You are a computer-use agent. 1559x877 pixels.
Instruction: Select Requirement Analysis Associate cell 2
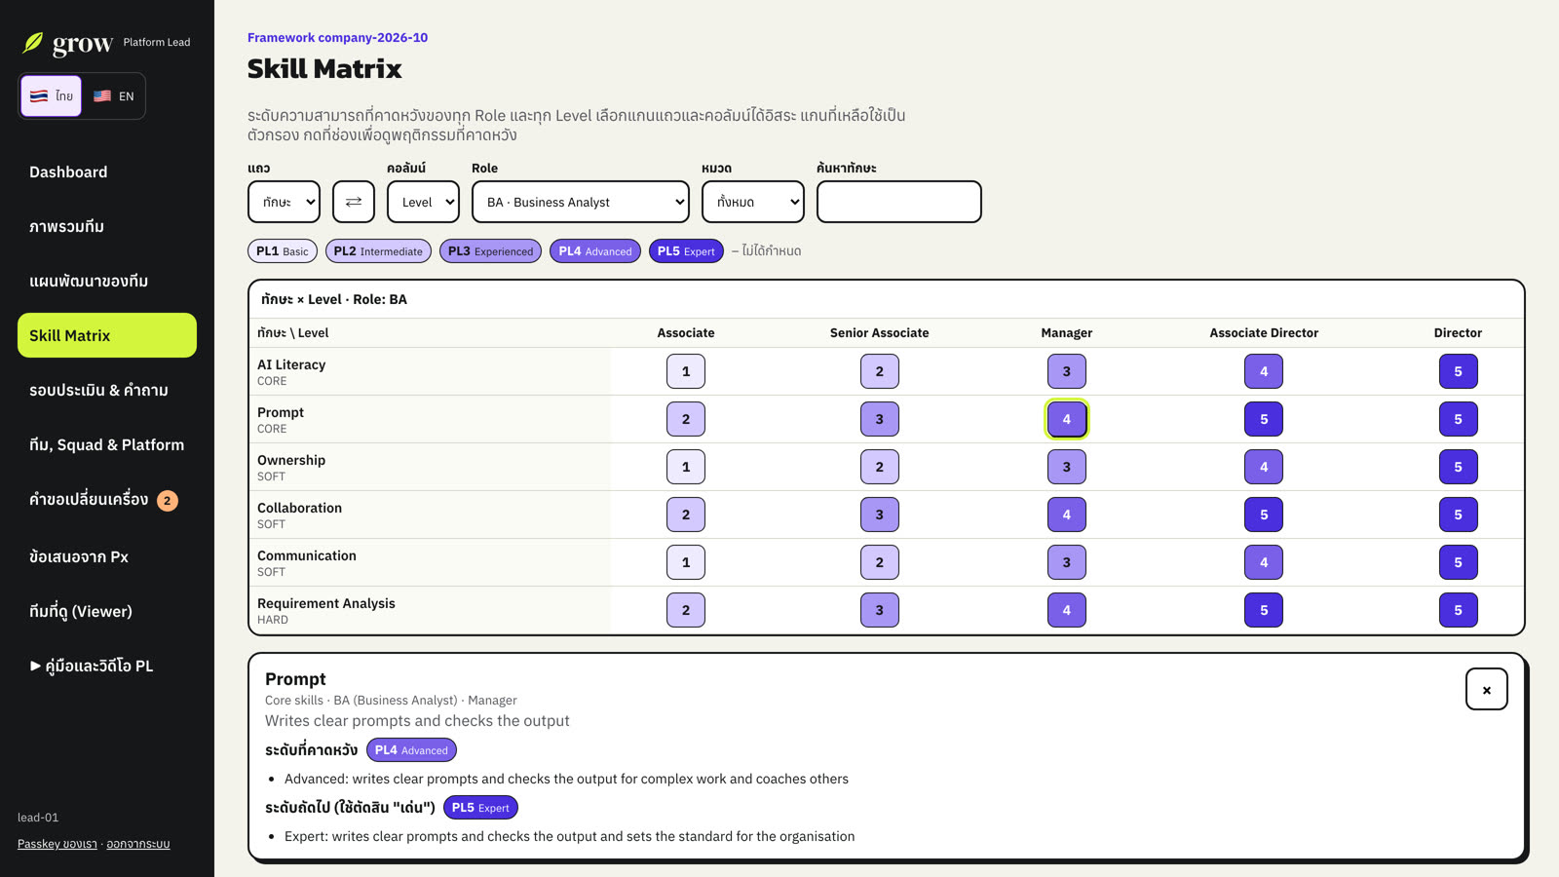pyautogui.click(x=686, y=610)
